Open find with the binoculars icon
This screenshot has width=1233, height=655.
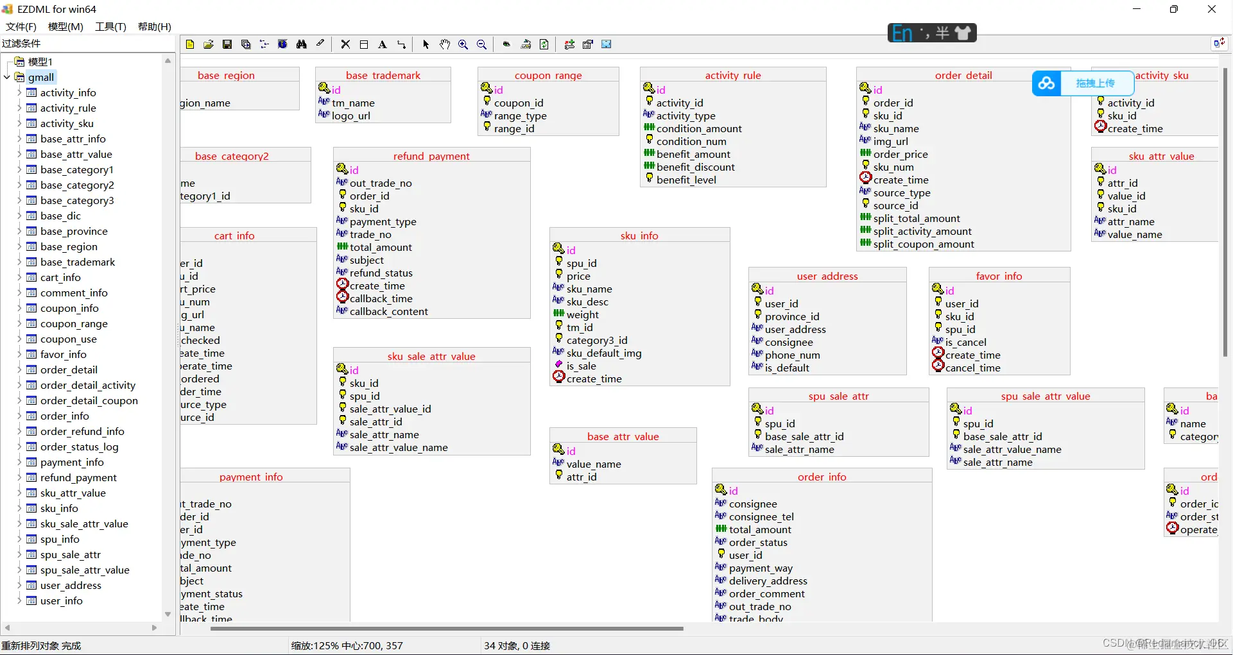[x=301, y=44]
